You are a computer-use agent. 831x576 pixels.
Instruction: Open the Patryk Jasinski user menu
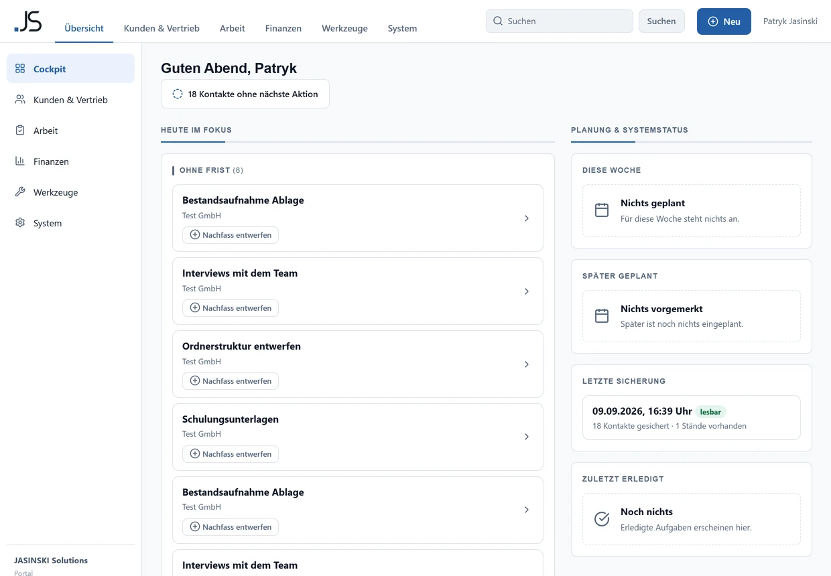(790, 21)
